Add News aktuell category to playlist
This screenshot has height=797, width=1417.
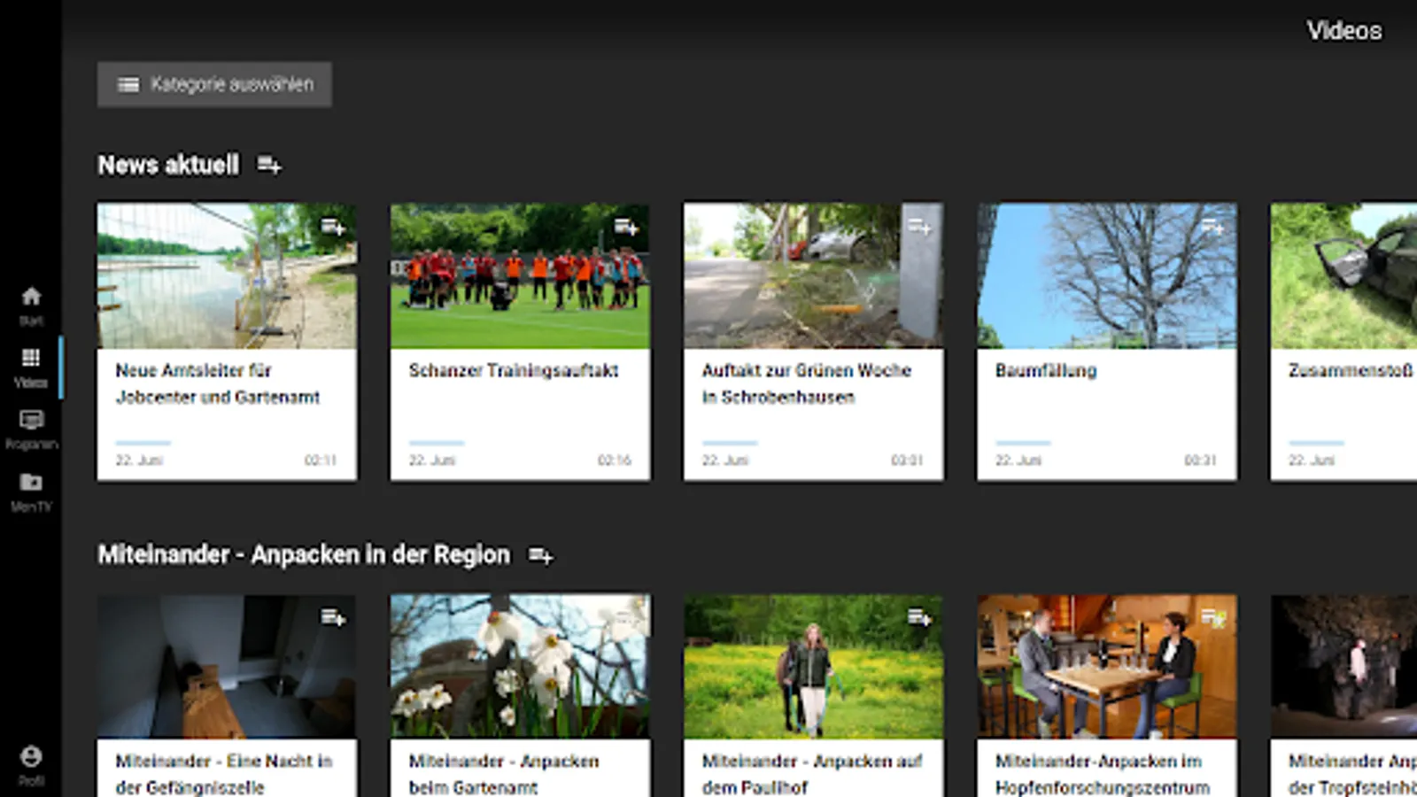(269, 165)
